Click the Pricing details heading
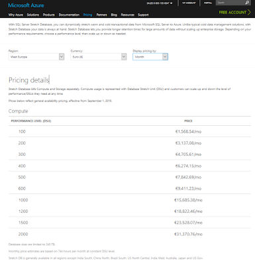255x265 pixels. 28,80
